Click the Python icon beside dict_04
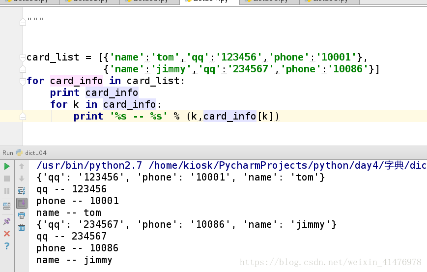Screen dimensions: 427x272 19,152
